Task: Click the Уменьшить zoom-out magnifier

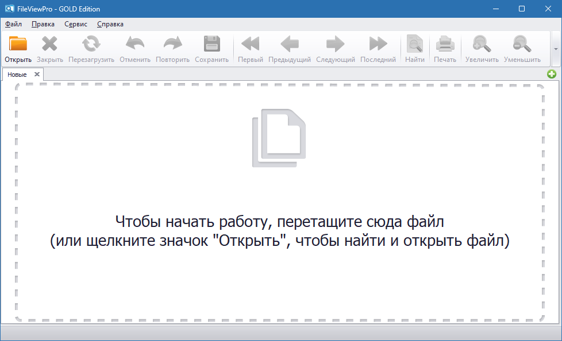Action: coord(522,44)
